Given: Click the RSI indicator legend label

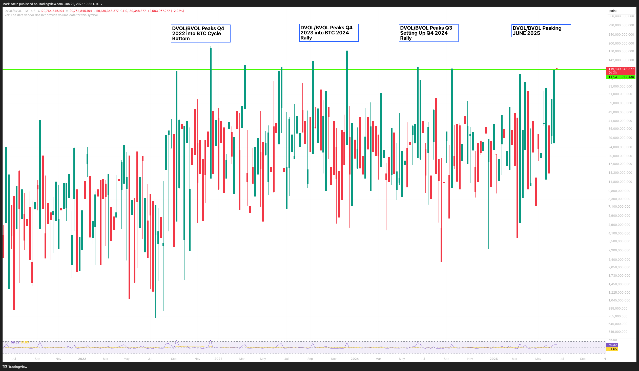Looking at the screenshot, I should pos(7,342).
